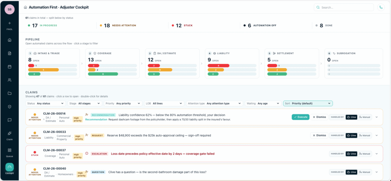391x181 pixels.
Task: Open the Waiting age dropdown
Action: tap(263, 103)
